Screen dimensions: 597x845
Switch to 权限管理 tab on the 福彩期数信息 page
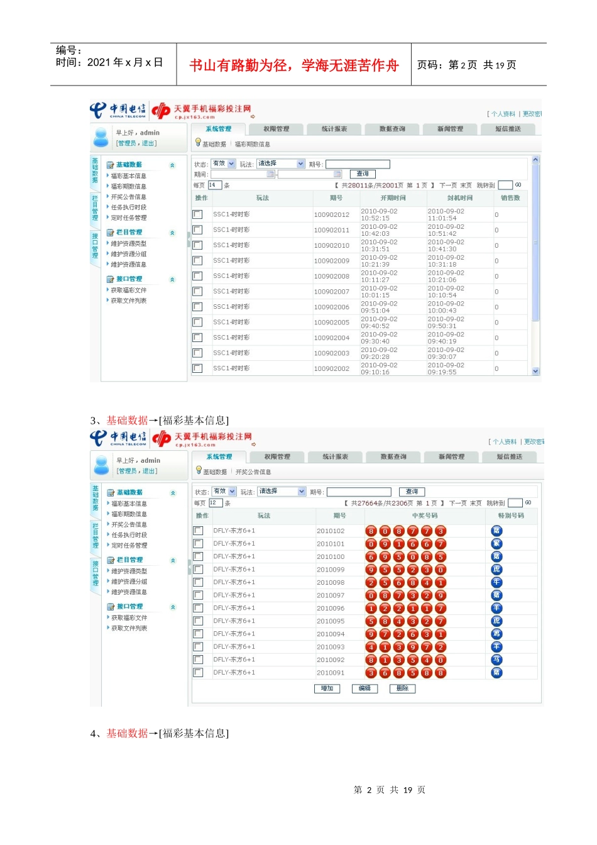(x=277, y=129)
